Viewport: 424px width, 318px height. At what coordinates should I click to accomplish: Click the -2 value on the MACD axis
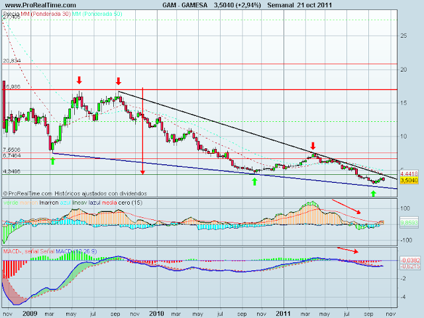pos(403,278)
